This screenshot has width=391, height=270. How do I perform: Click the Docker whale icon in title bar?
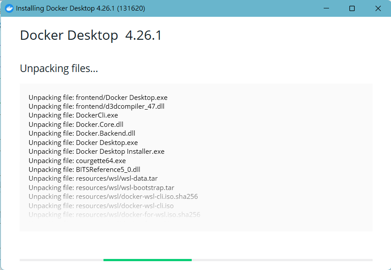9,8
